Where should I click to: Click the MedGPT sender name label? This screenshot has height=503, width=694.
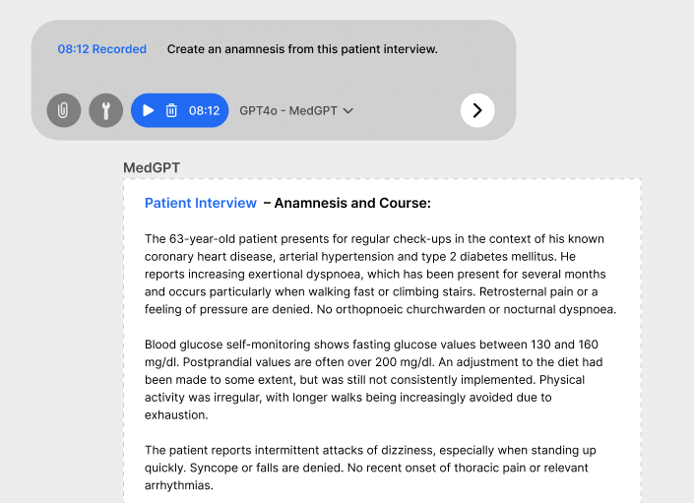(152, 168)
